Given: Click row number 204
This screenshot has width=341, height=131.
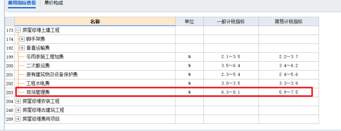Looking at the screenshot, I should pyautogui.click(x=10, y=101).
